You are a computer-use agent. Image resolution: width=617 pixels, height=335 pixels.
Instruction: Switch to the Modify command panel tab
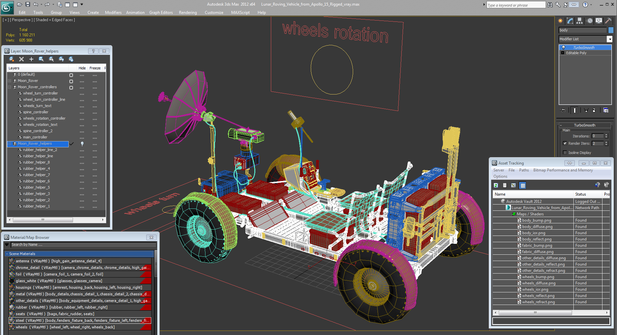(x=570, y=21)
